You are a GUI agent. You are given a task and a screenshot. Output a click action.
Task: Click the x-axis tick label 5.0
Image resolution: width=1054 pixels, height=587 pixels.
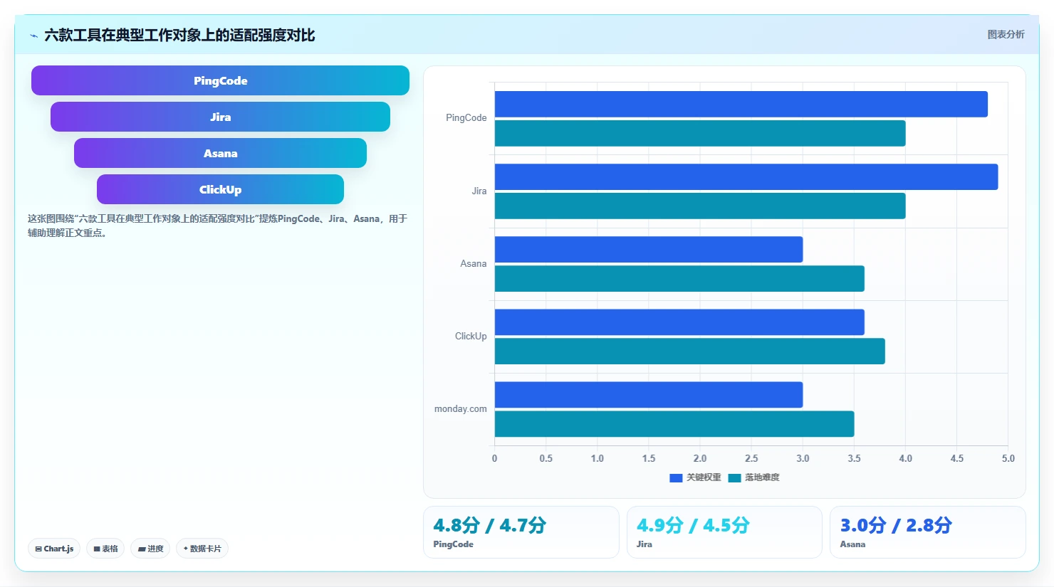tap(1008, 459)
